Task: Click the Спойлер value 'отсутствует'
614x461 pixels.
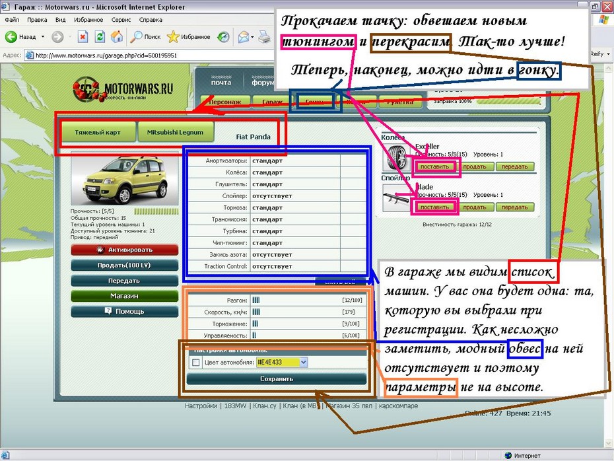Action: tap(272, 196)
